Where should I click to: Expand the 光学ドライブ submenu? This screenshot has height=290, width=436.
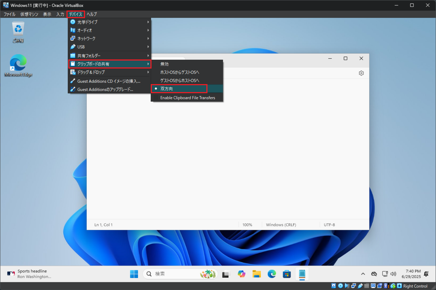point(109,22)
